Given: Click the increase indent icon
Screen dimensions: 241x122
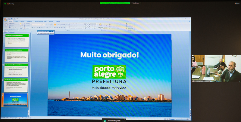Looking at the screenshot, I should (64, 25).
